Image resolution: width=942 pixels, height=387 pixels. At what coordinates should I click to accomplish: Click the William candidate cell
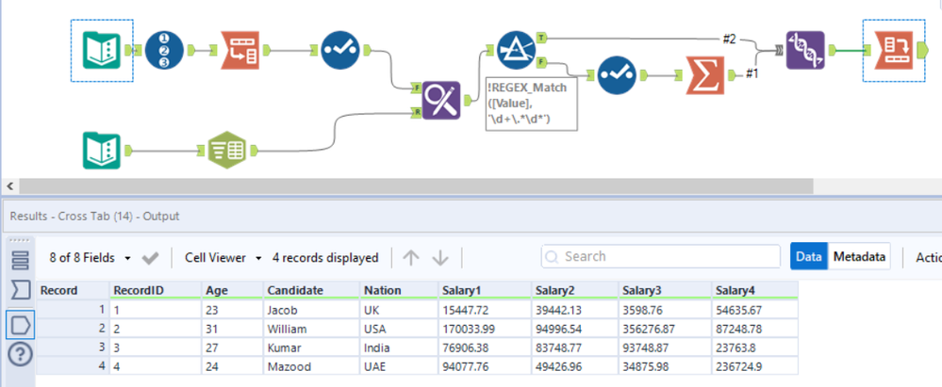pos(311,329)
